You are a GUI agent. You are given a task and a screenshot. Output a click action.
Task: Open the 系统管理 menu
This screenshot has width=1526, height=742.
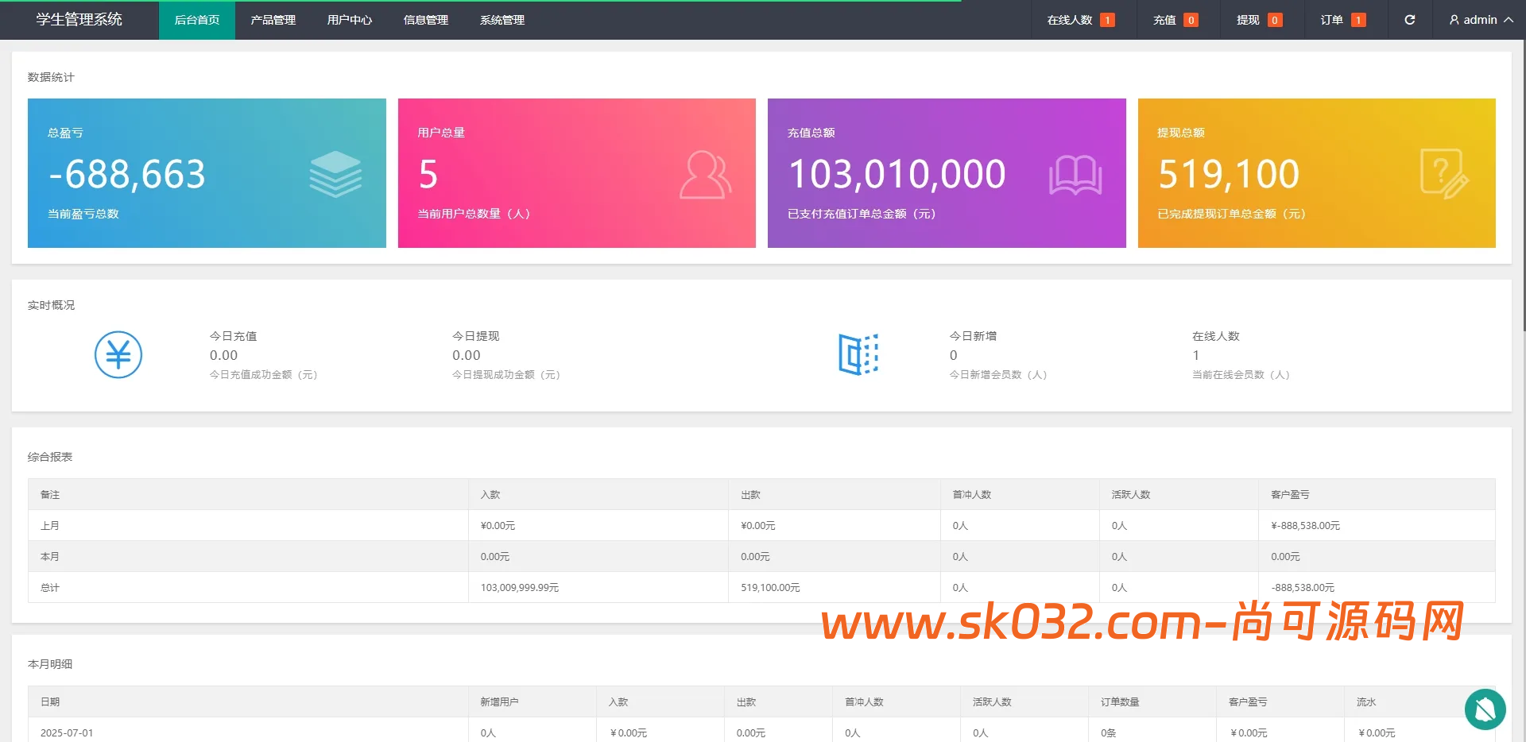(x=502, y=20)
